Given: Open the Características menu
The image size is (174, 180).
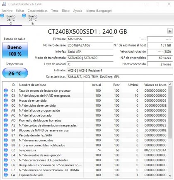Looking at the screenshot, I should point(37,11).
